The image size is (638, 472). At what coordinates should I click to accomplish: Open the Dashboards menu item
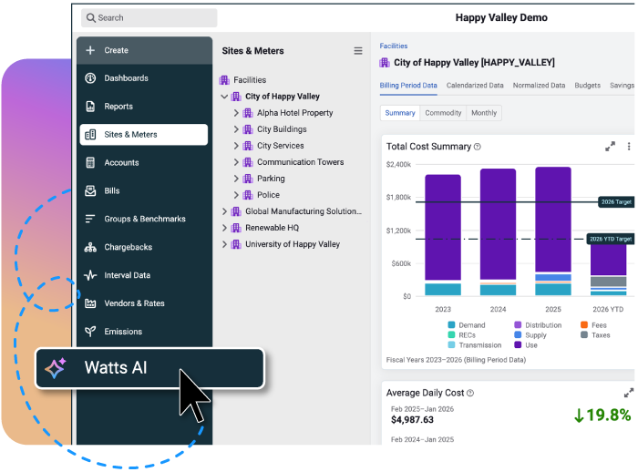pos(144,78)
